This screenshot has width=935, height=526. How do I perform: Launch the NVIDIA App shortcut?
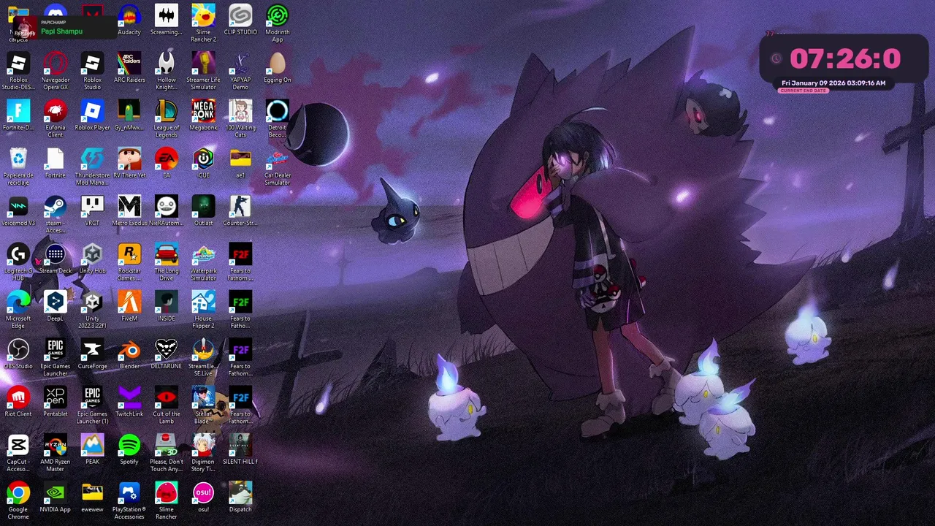coord(56,492)
